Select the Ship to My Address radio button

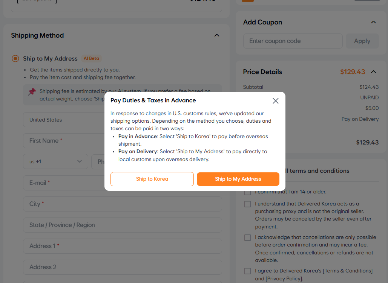(x=15, y=59)
